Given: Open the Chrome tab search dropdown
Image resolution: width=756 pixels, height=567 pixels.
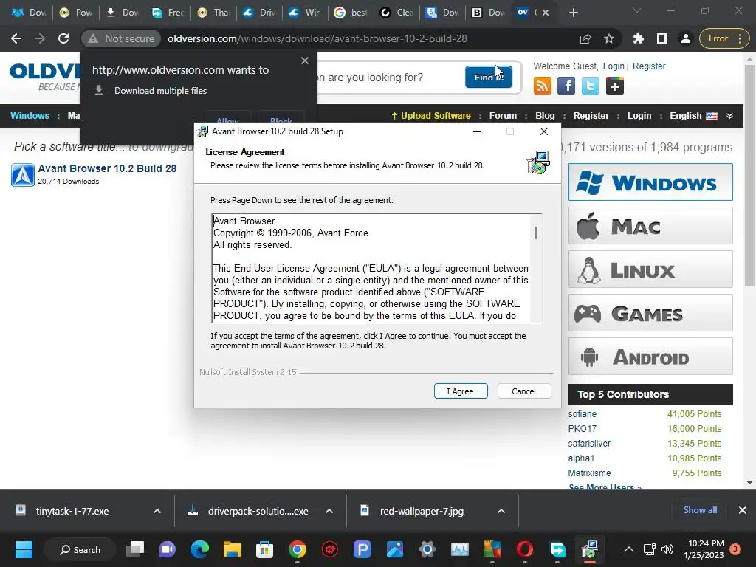Looking at the screenshot, I should pyautogui.click(x=637, y=10).
